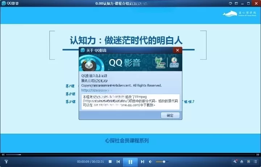The height and width of the screenshot is (167, 261).
Task: Click the 00:00:09 / 00:02:31 time display
Action: [90, 162]
